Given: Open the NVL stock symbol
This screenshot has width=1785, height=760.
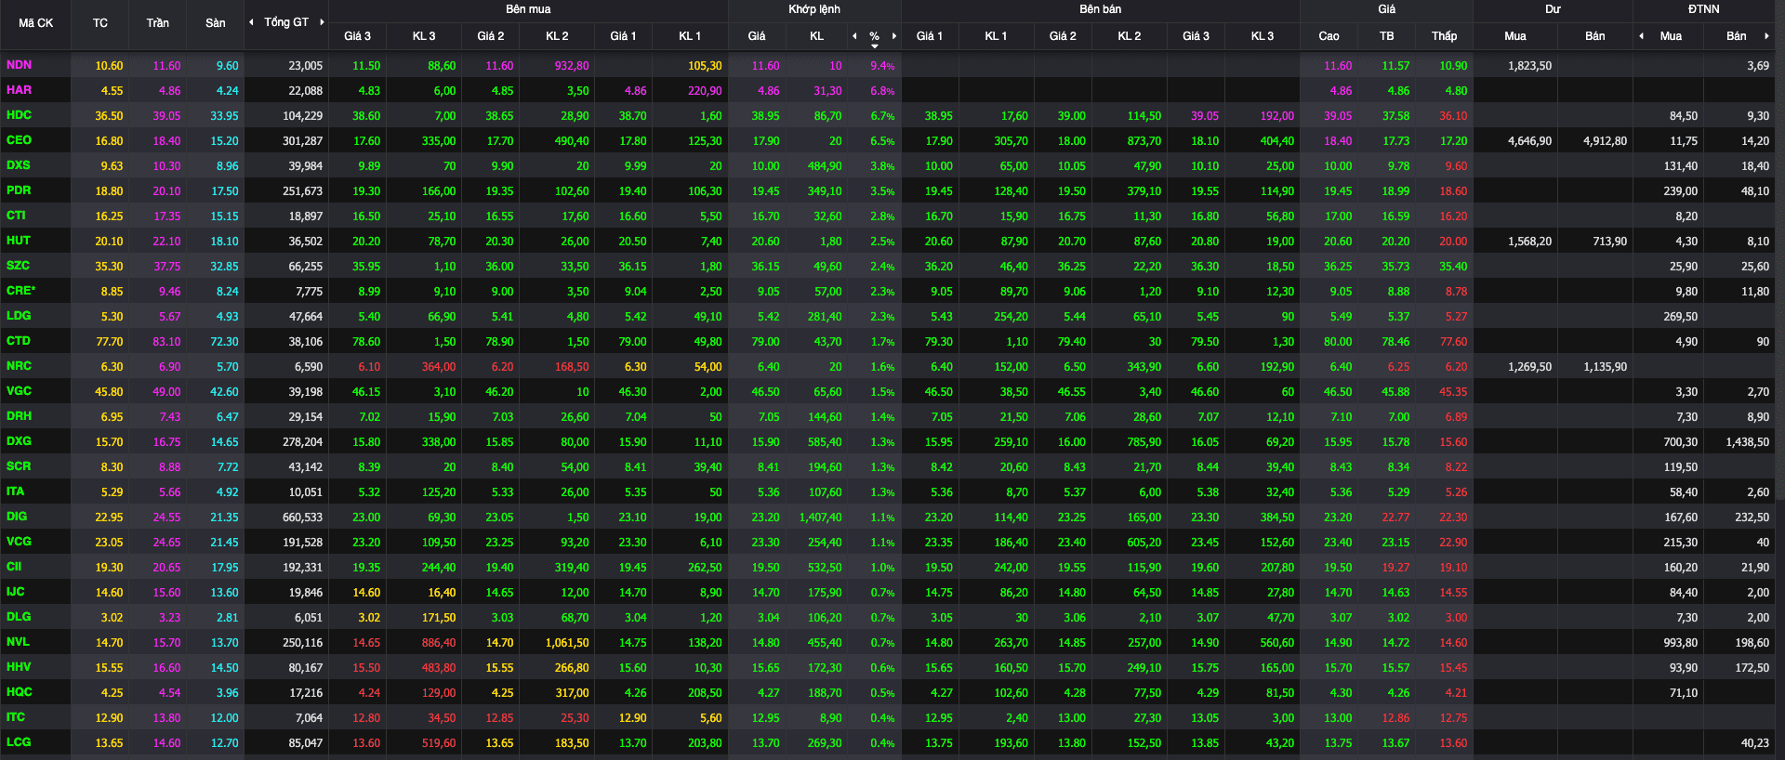Looking at the screenshot, I should [x=18, y=642].
